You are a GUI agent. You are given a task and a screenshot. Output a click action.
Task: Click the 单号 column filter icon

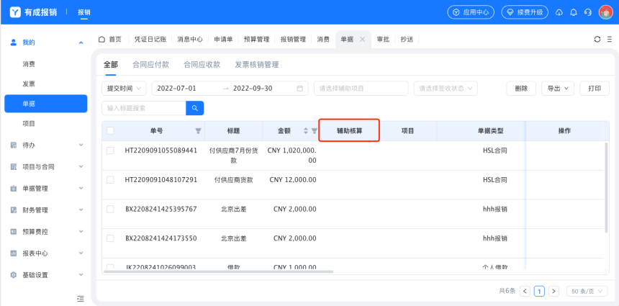198,131
